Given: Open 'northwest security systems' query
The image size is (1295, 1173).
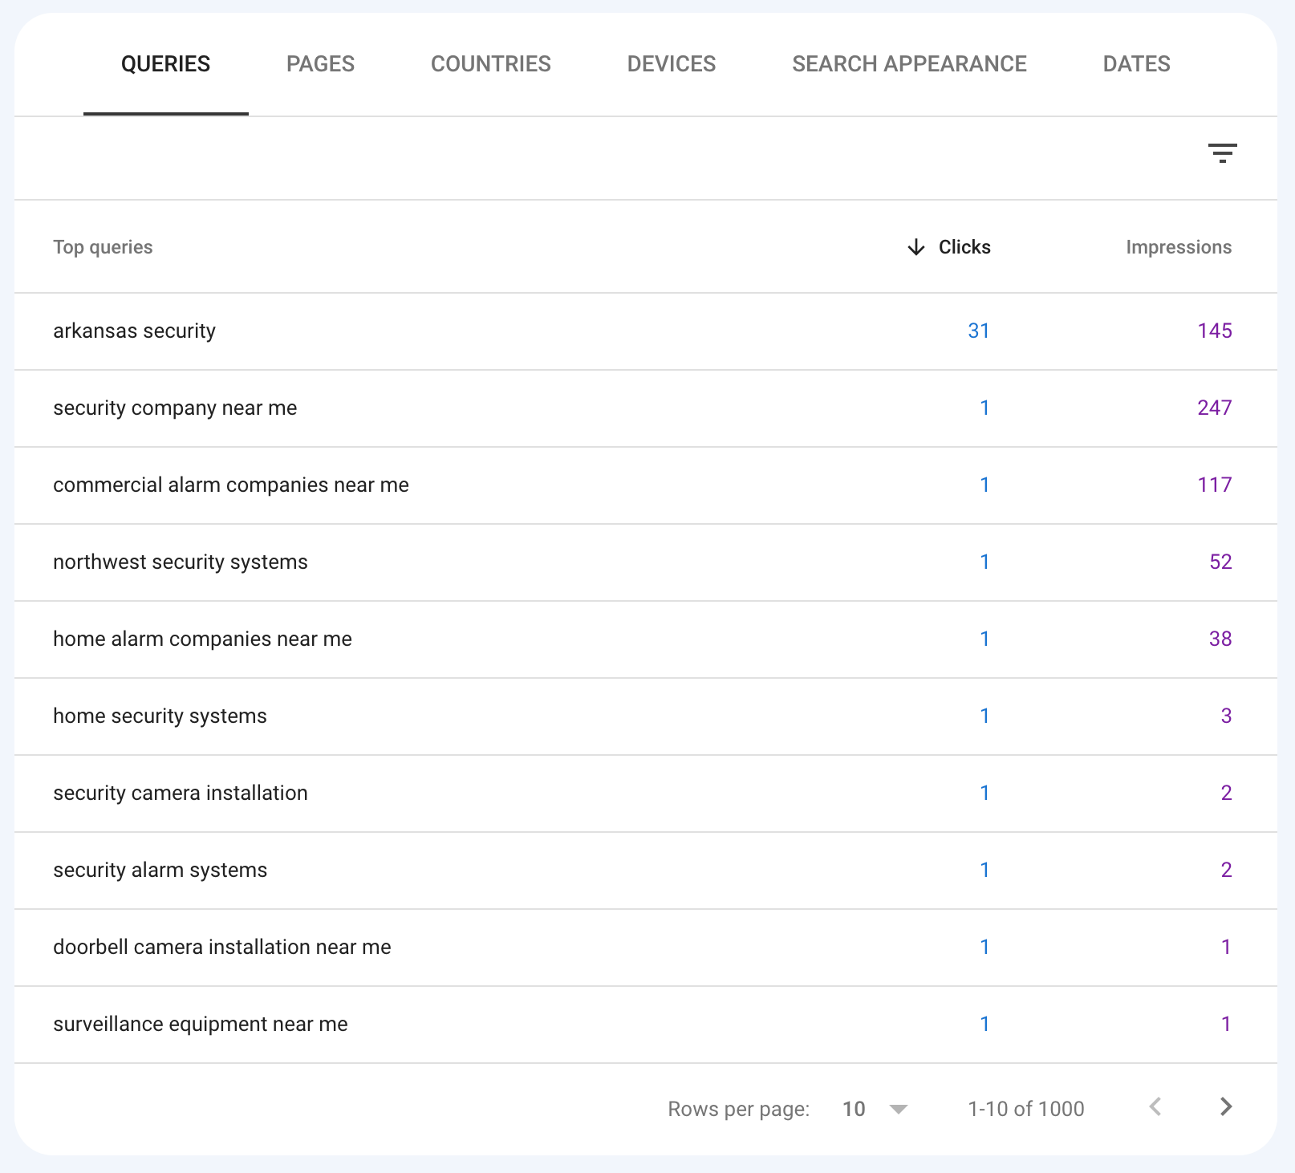Looking at the screenshot, I should 181,562.
